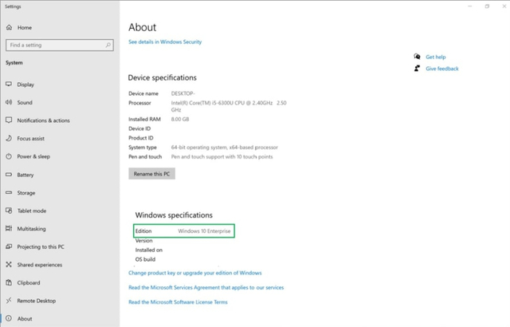Image resolution: width=510 pixels, height=327 pixels.
Task: Click the Power & sleep icon
Action: click(9, 156)
